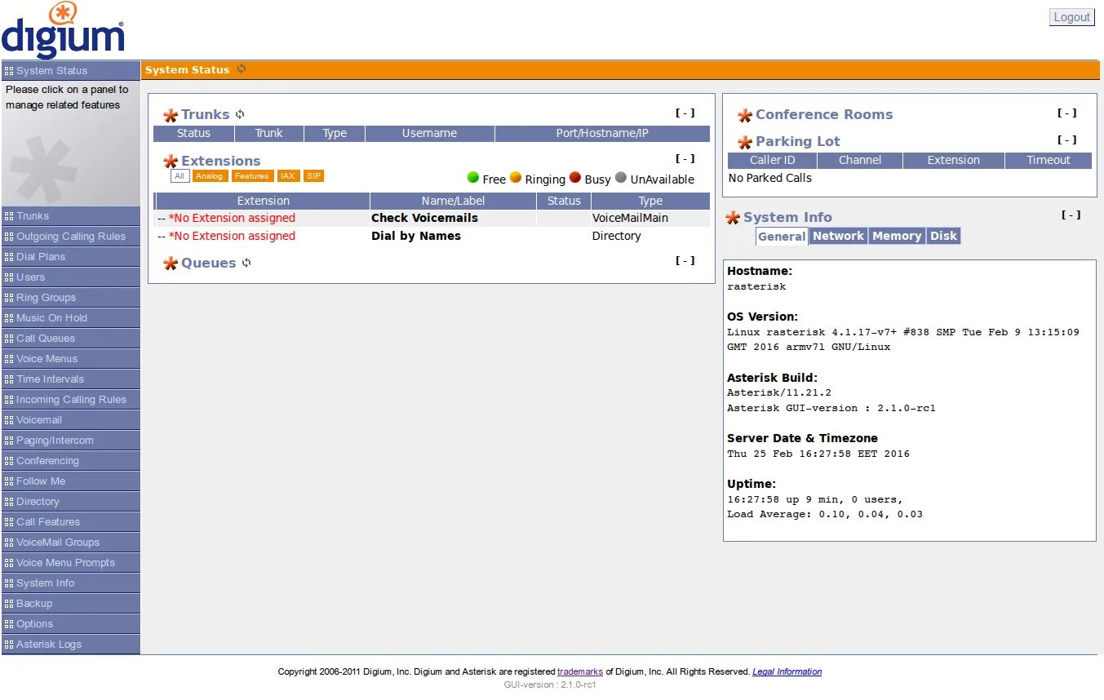Open the Disk tab
Image resolution: width=1104 pixels, height=700 pixels.
point(944,236)
